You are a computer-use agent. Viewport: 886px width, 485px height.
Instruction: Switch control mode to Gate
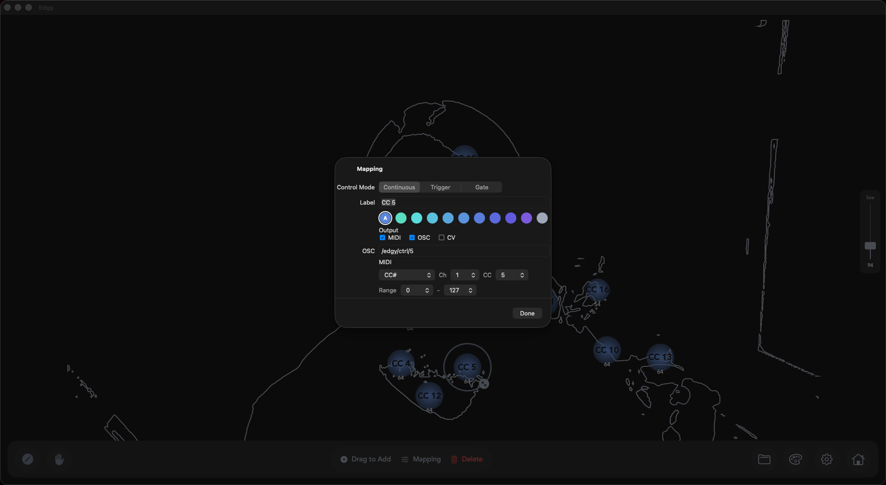(x=481, y=187)
